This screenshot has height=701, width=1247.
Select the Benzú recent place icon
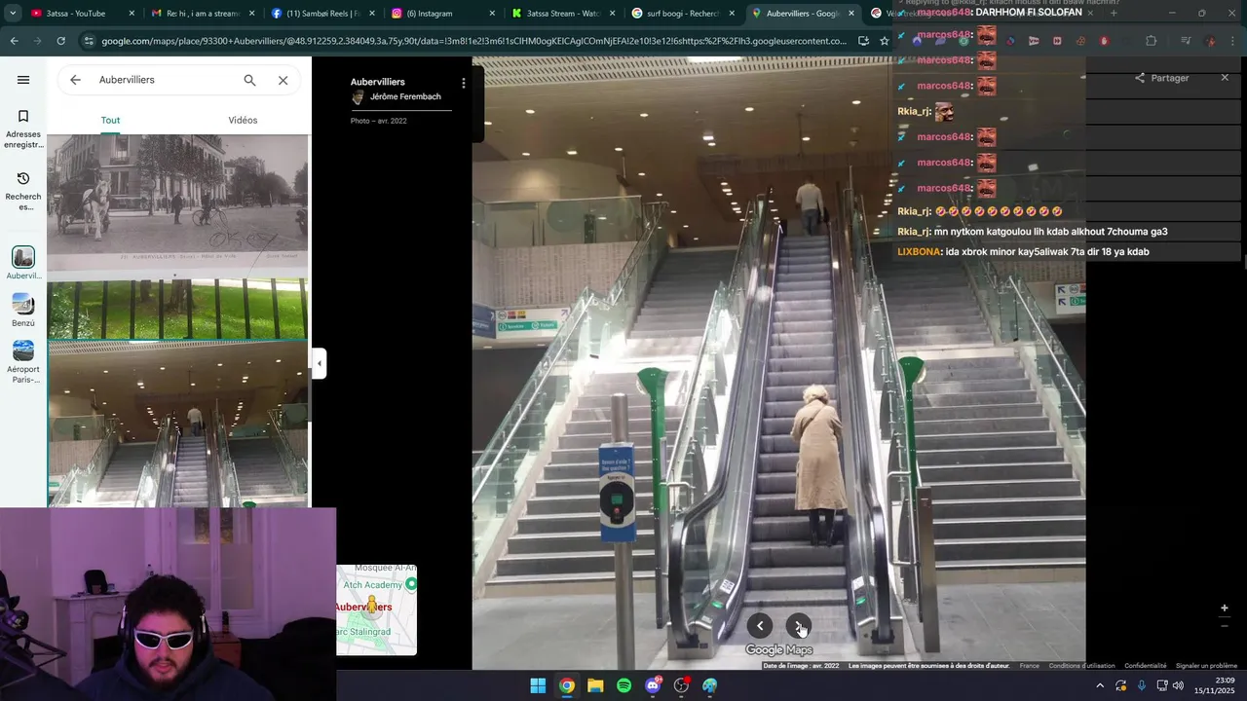coord(23,304)
